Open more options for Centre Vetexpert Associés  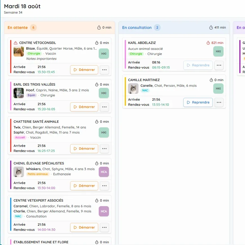[x=104, y=227]
